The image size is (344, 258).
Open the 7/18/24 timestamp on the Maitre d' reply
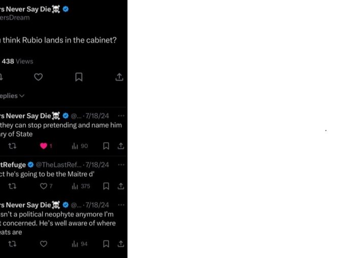coord(97,165)
